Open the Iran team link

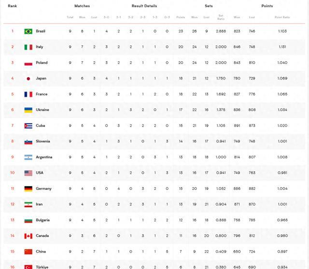(x=40, y=204)
